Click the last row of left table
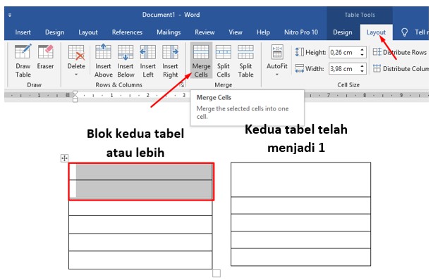 140,260
